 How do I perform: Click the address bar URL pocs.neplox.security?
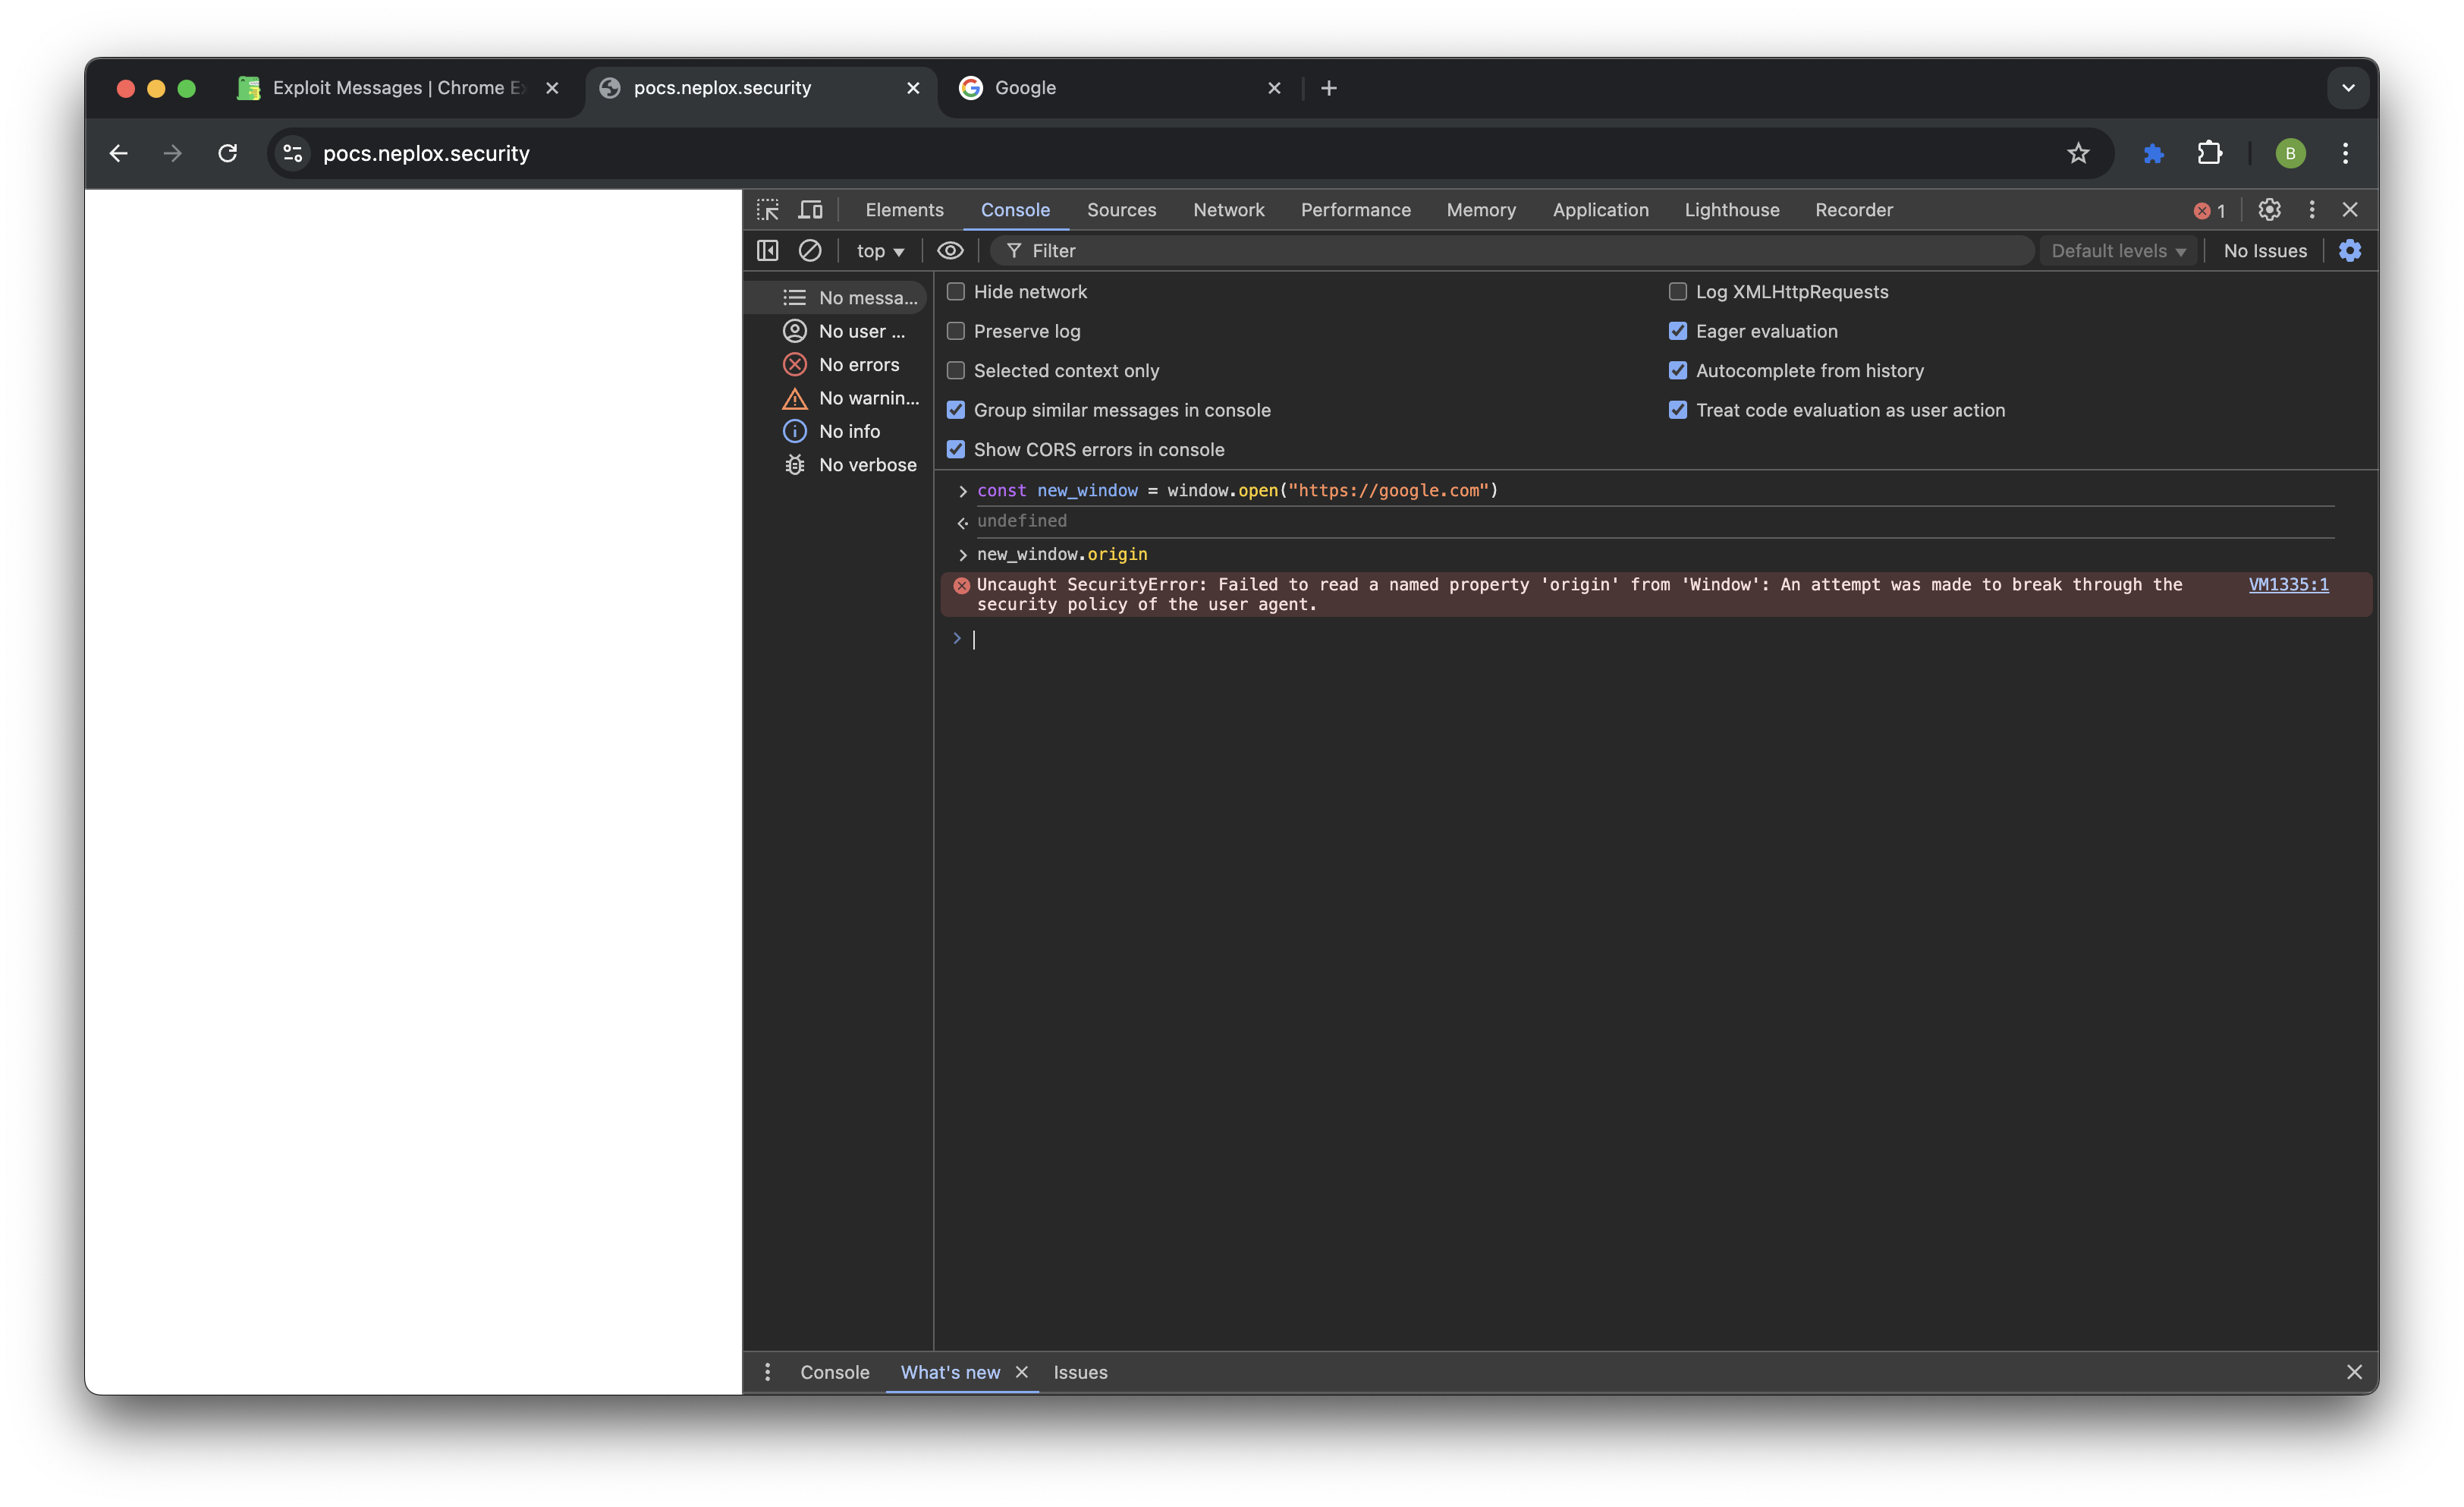pyautogui.click(x=426, y=153)
